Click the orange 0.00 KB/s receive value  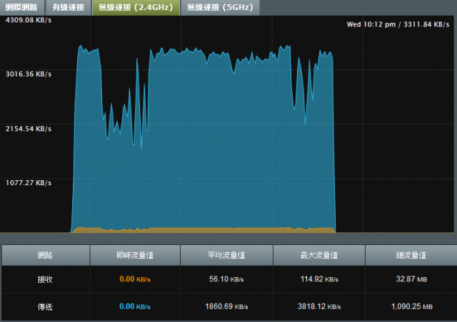point(135,279)
